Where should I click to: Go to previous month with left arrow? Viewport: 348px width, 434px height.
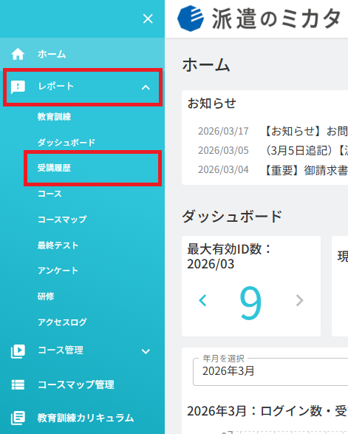(x=202, y=300)
